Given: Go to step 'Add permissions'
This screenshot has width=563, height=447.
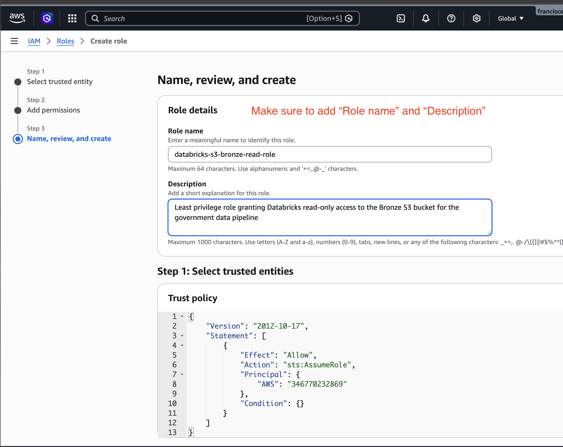Looking at the screenshot, I should click(53, 110).
